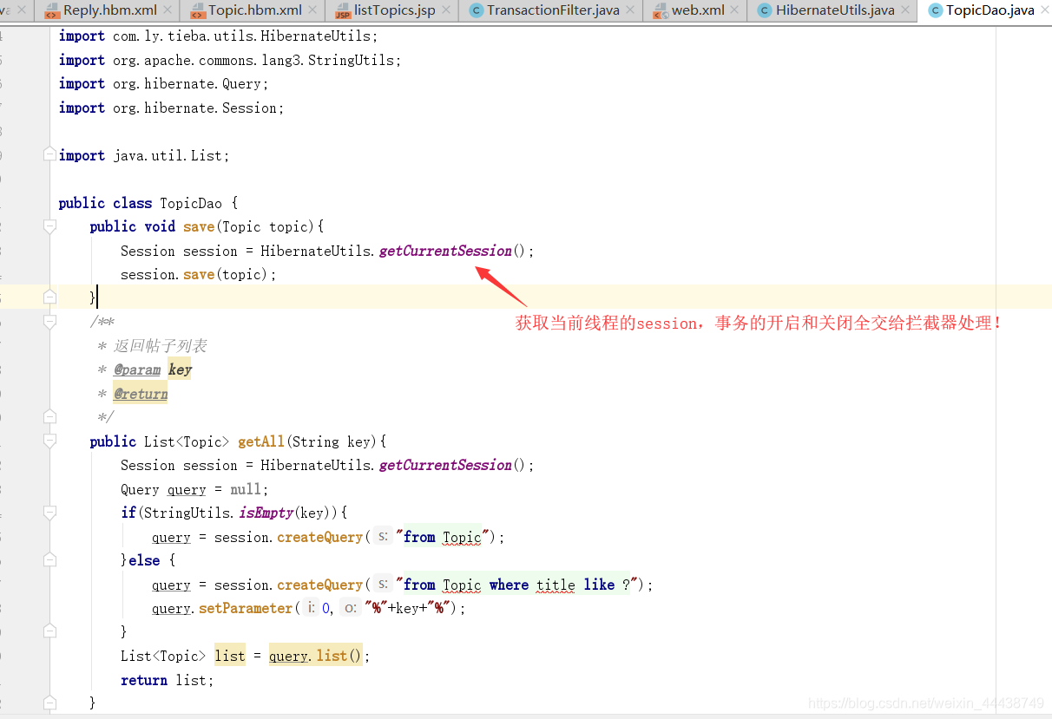Click the 's:' parameter hint before "from Topic"
The image size is (1052, 719).
pyautogui.click(x=383, y=537)
